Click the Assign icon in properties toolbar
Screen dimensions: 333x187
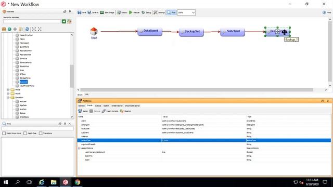click(x=80, y=111)
